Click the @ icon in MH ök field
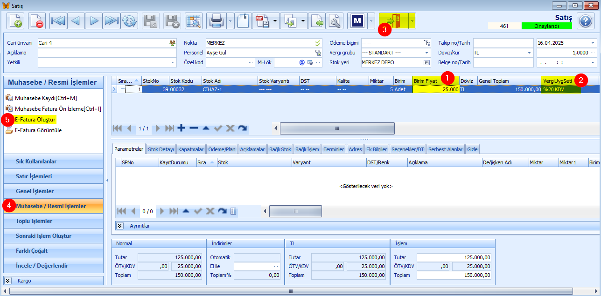 (x=301, y=62)
